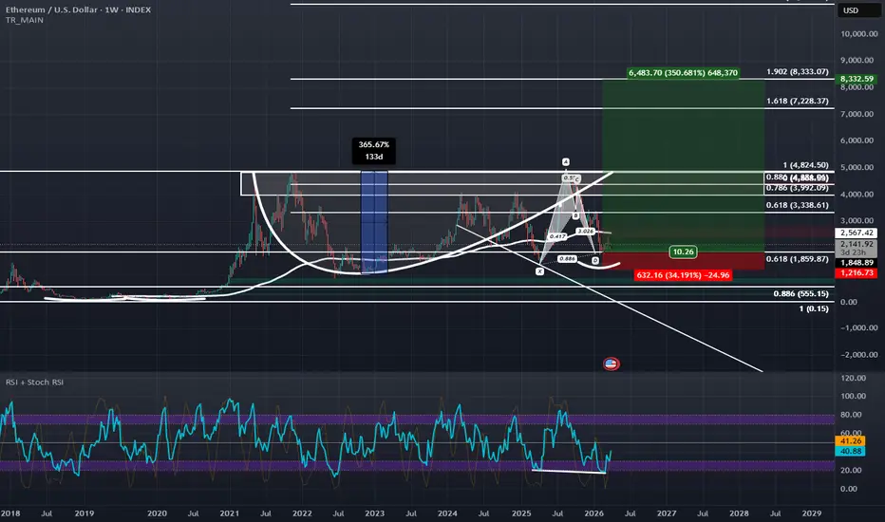Click the harmonic pattern point D label
This screenshot has width=885, height=522.
click(x=595, y=261)
